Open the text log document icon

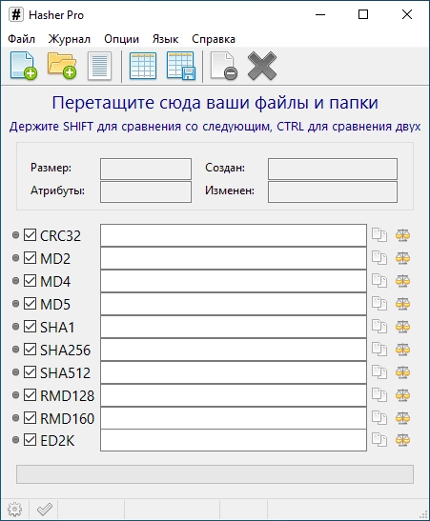100,66
